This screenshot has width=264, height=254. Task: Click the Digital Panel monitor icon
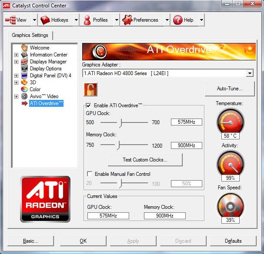24,76
